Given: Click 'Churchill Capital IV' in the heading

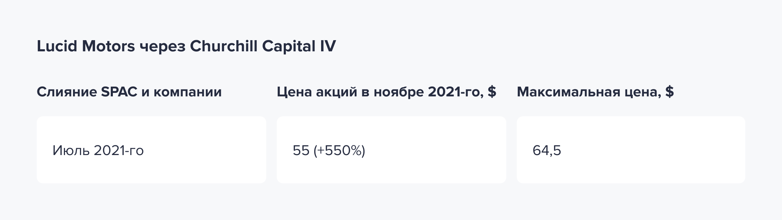Looking at the screenshot, I should pos(263,46).
